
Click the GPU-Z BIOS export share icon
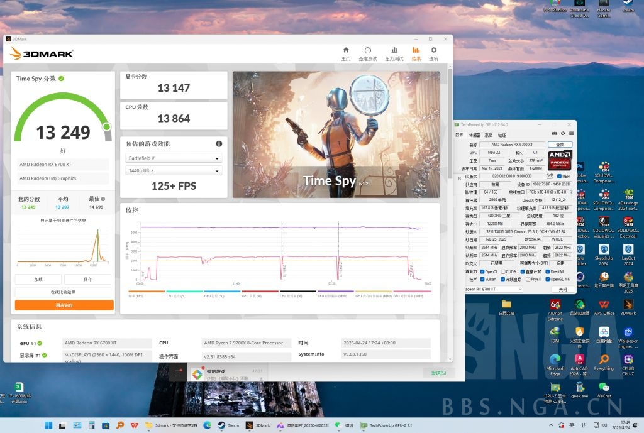pos(550,176)
